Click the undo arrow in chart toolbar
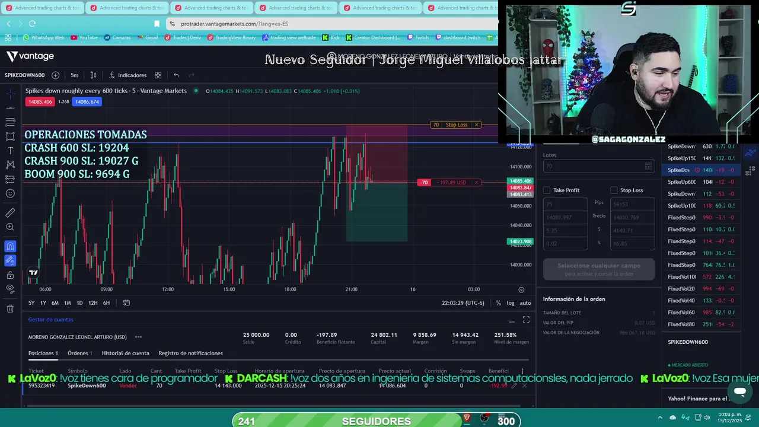Image resolution: width=759 pixels, height=427 pixels. coord(176,75)
